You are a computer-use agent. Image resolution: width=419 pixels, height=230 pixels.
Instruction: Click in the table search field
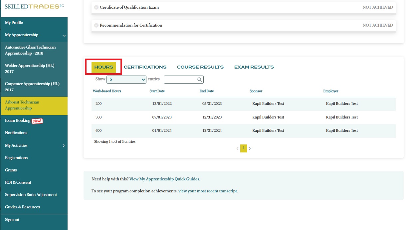pyautogui.click(x=180, y=80)
